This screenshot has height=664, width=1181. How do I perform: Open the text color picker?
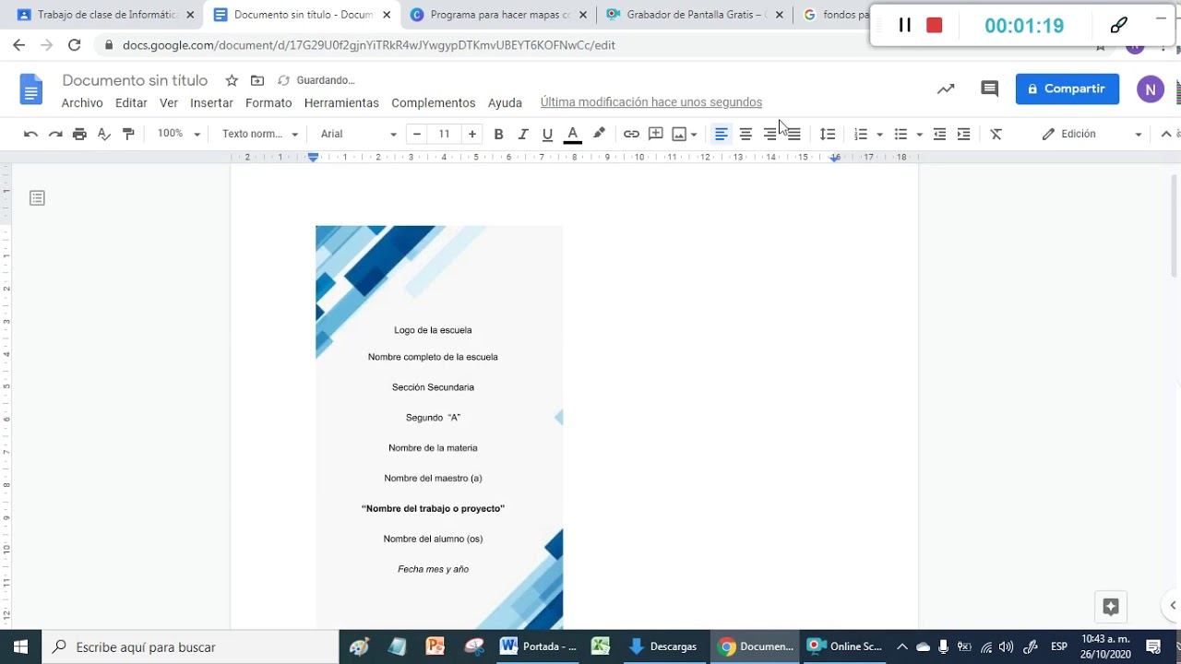(572, 134)
